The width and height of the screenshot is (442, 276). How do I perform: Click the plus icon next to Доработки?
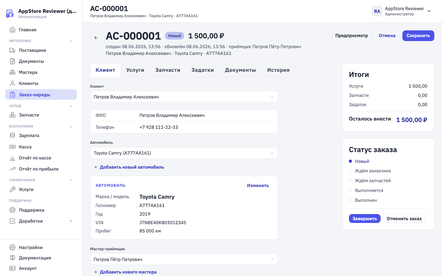[71, 221]
